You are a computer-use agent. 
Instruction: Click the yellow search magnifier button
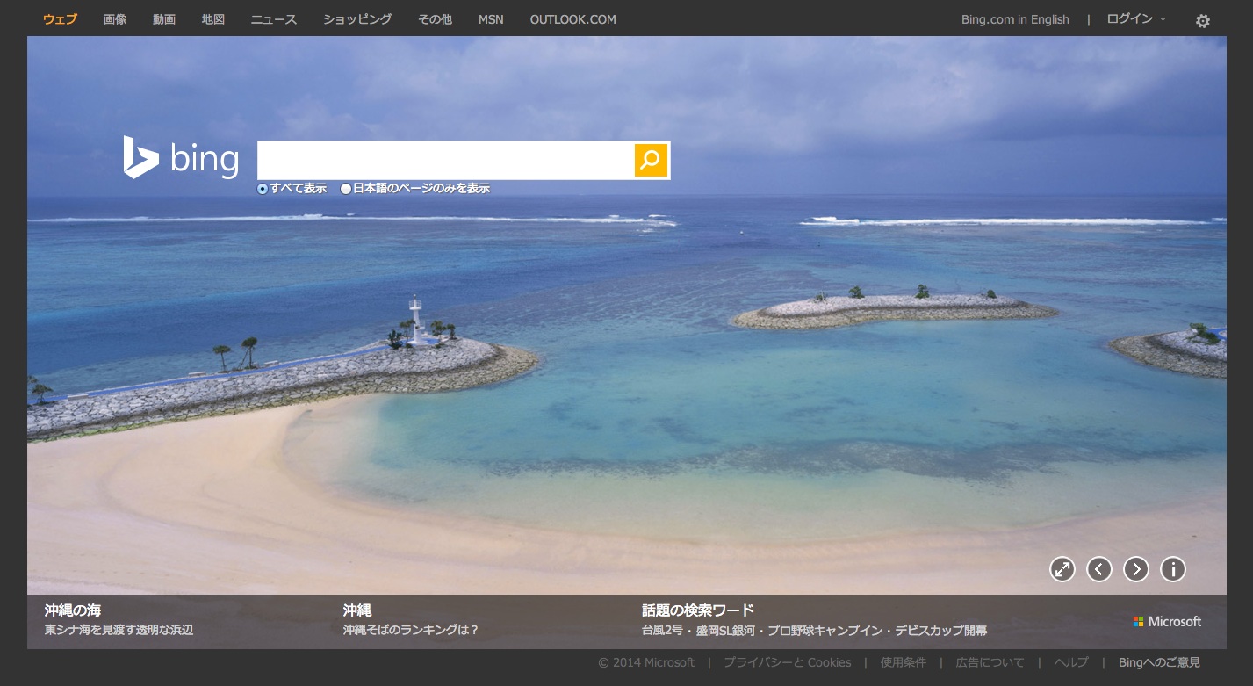[x=651, y=160]
